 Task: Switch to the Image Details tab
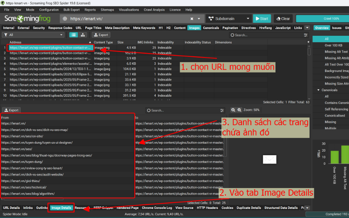coord(61,208)
